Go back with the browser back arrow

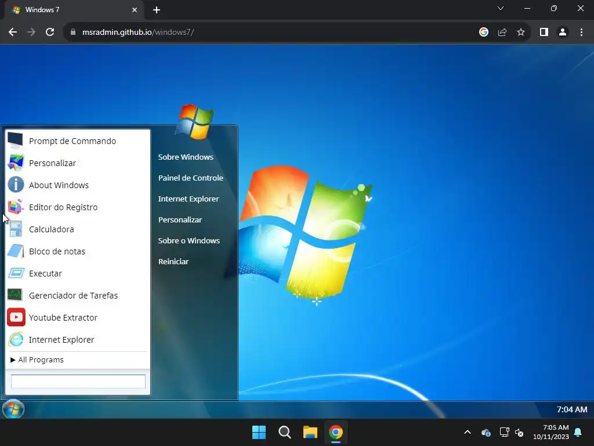(x=13, y=32)
